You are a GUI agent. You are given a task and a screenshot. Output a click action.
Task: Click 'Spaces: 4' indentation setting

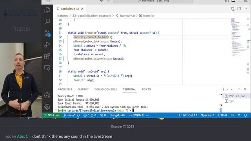[207, 115]
